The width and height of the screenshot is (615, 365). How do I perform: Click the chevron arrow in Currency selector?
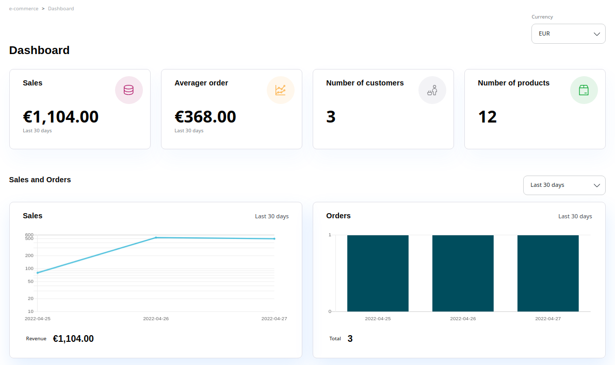pyautogui.click(x=597, y=34)
